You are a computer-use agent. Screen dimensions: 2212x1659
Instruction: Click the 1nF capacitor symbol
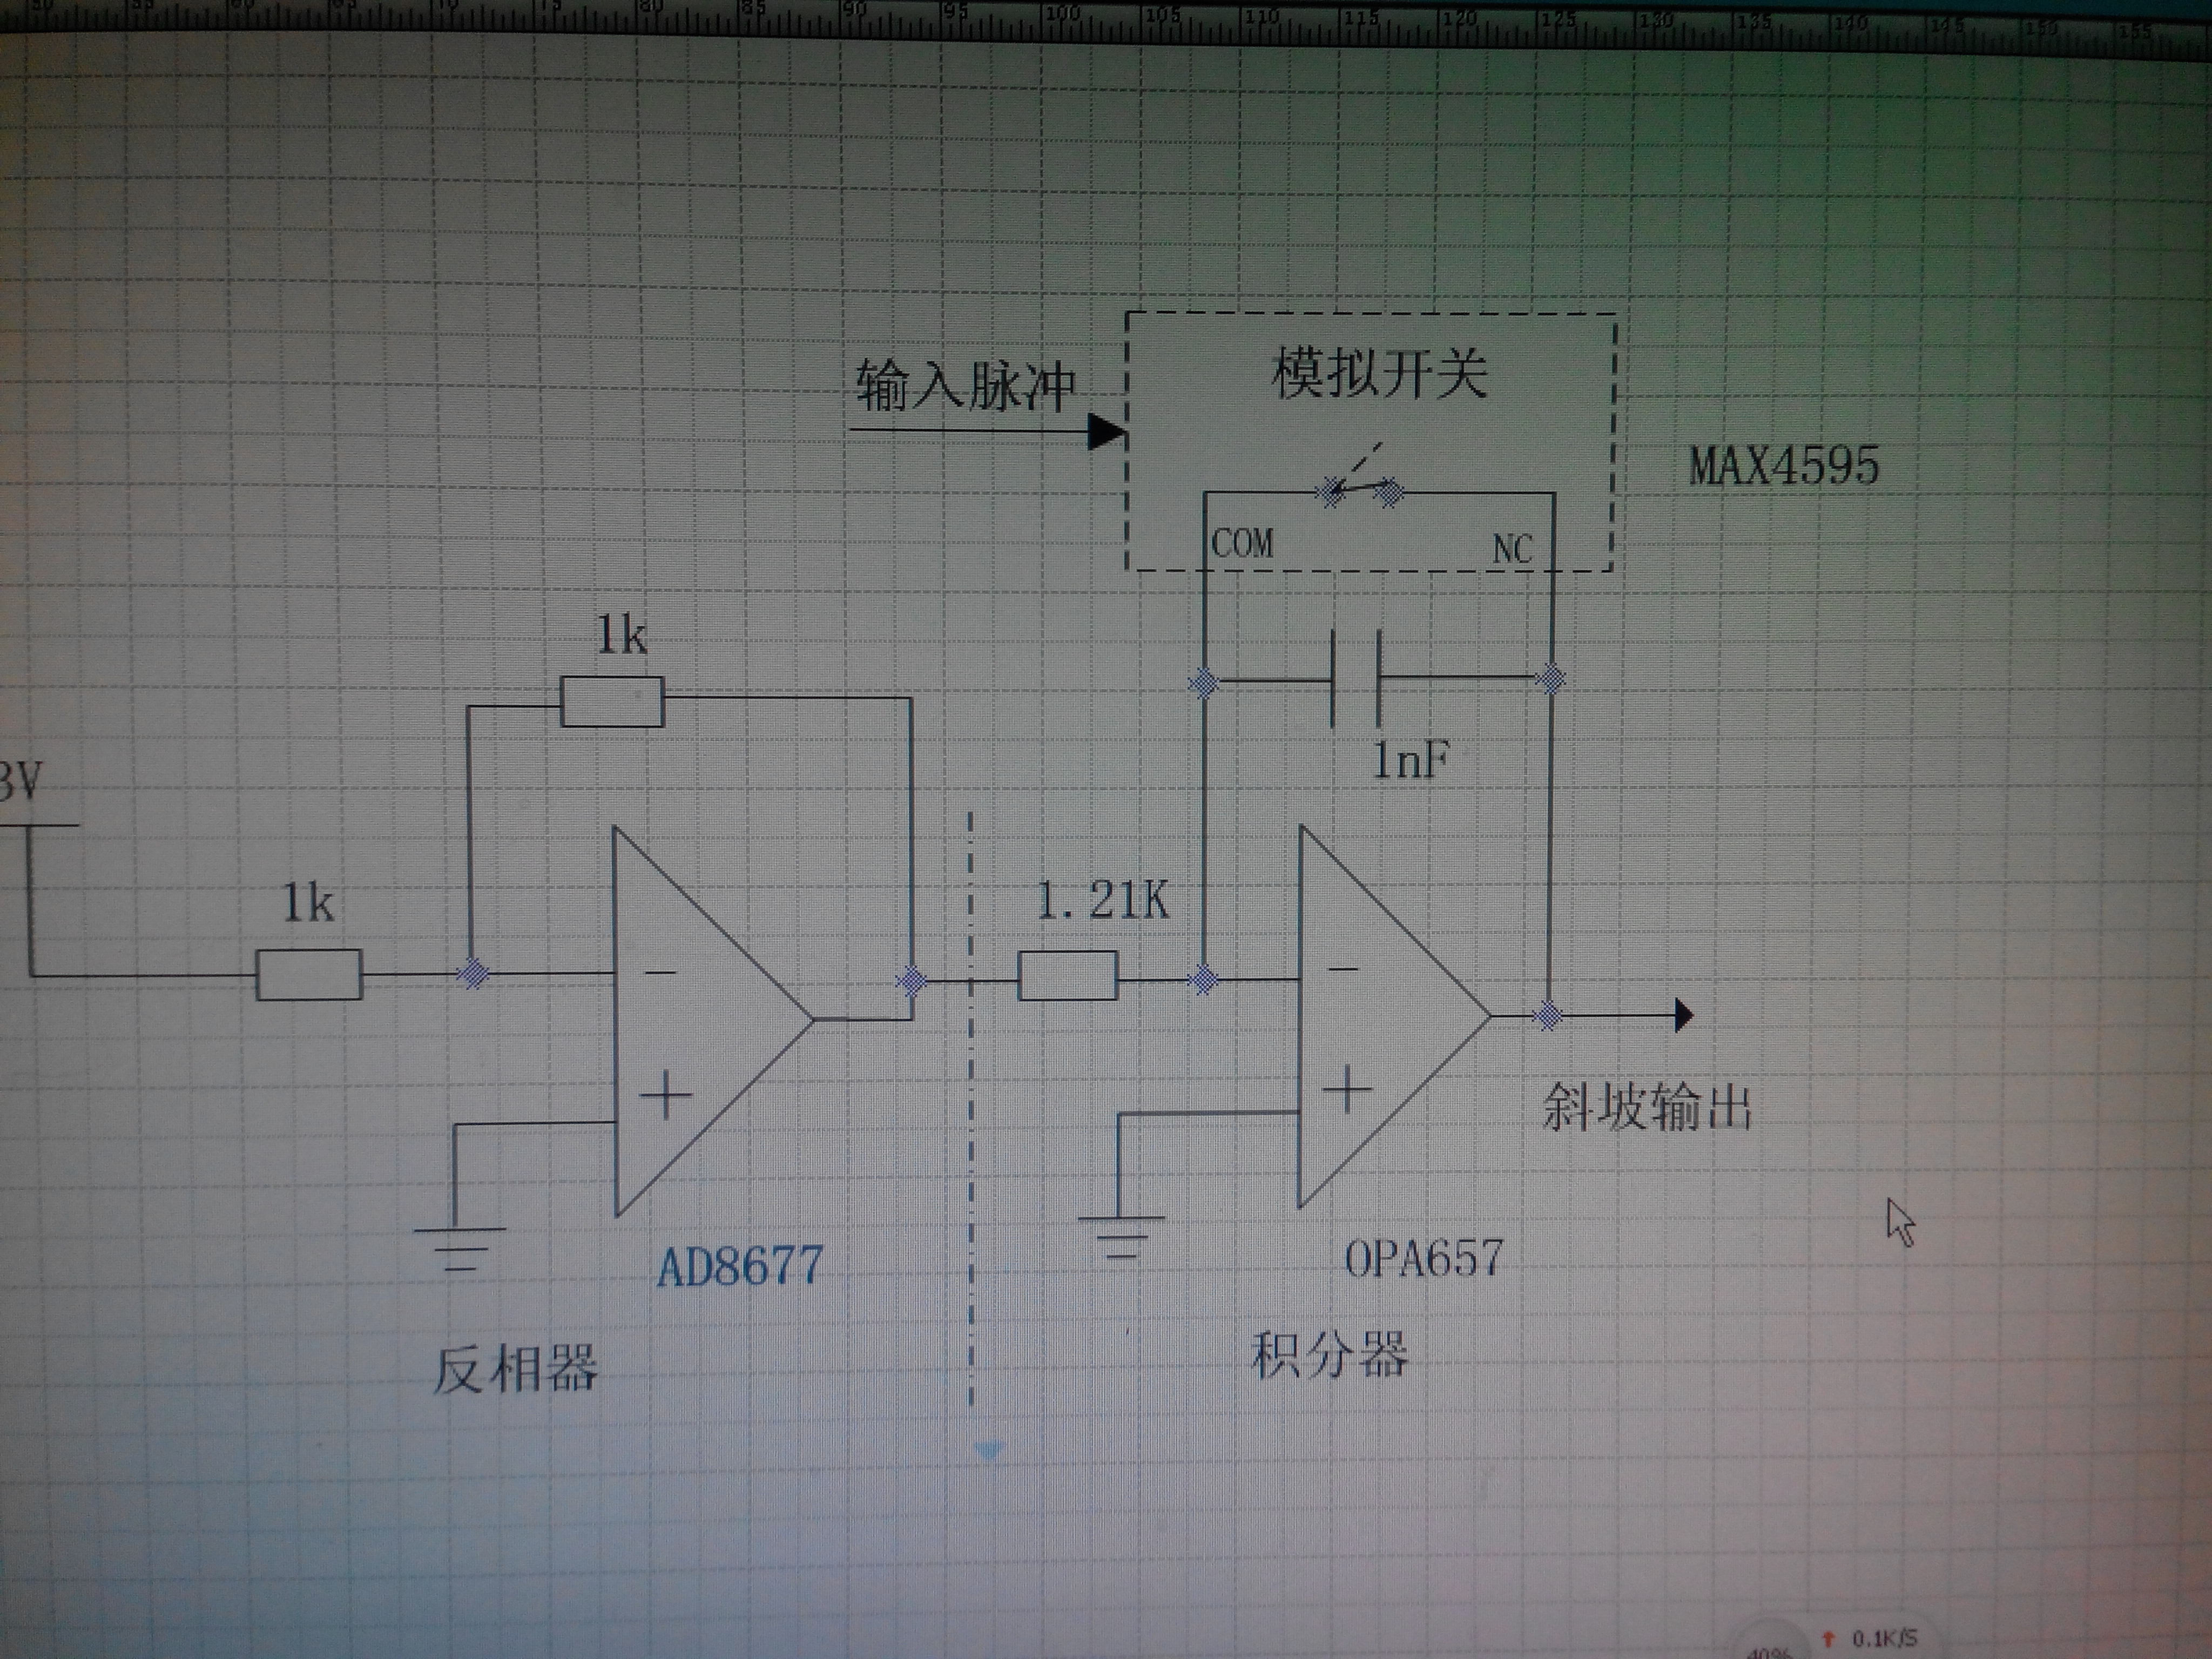tap(1356, 678)
